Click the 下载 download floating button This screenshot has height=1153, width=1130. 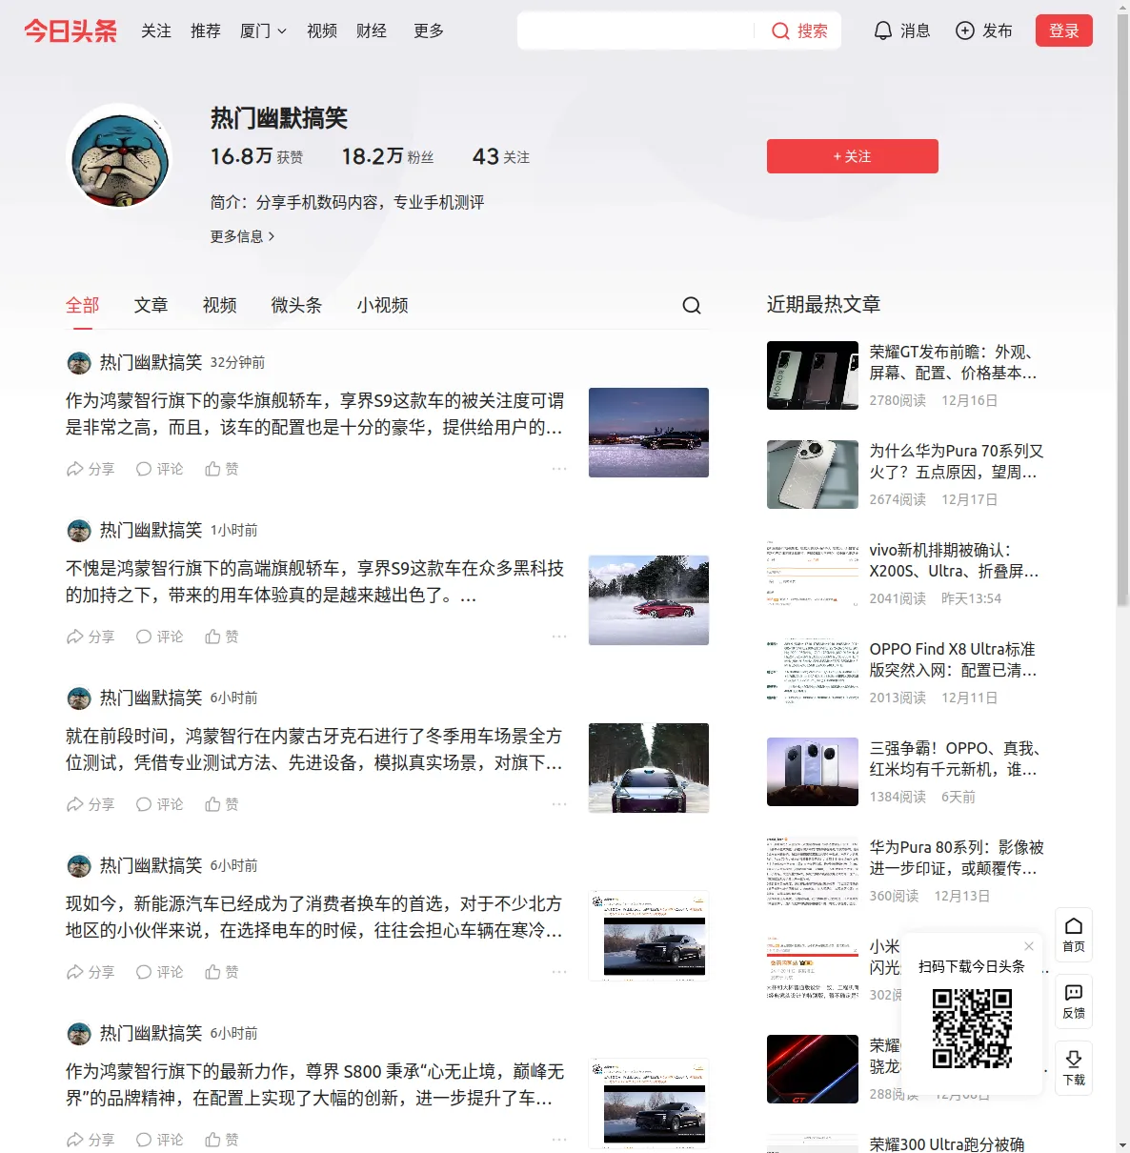[1074, 1068]
